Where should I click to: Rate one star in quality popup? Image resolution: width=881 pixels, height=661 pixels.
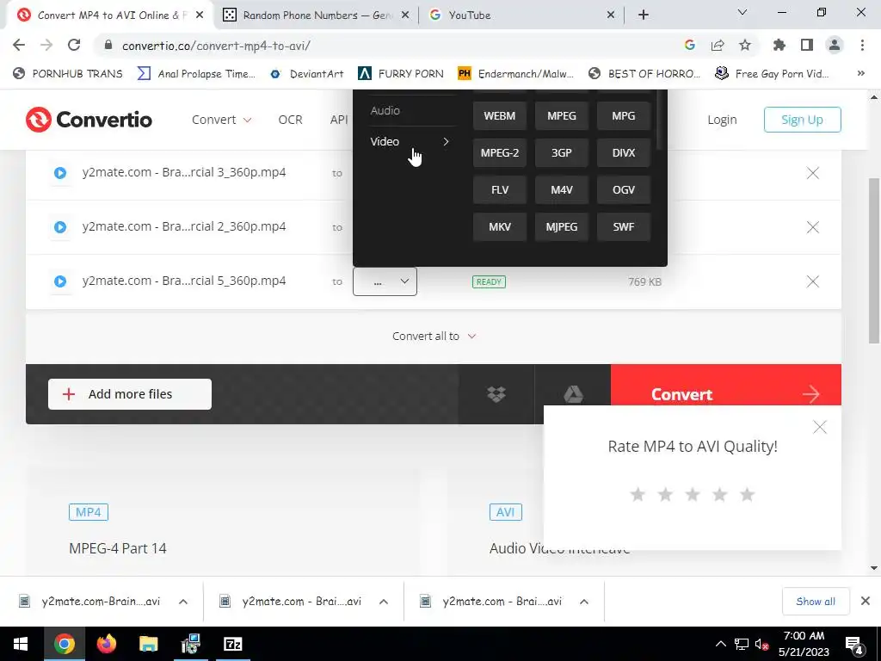638,495
